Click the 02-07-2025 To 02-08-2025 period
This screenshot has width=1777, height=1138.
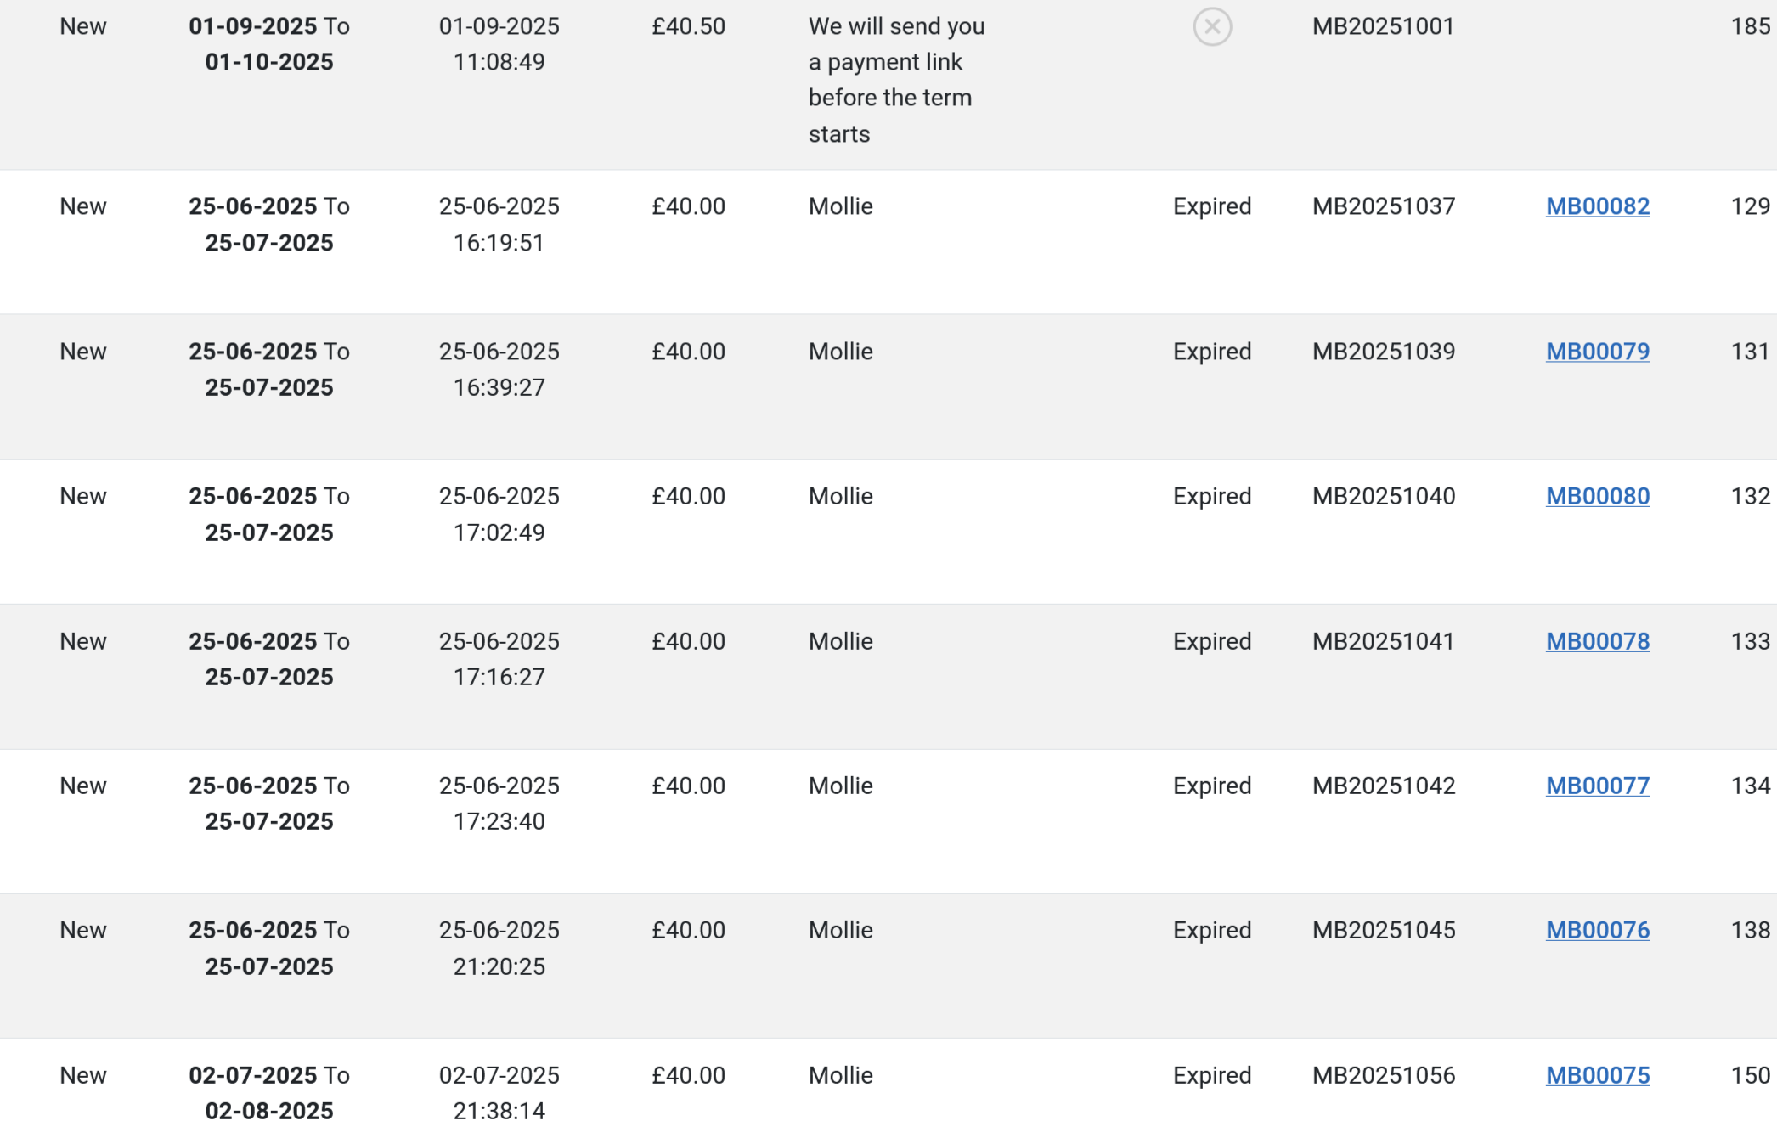(269, 1093)
